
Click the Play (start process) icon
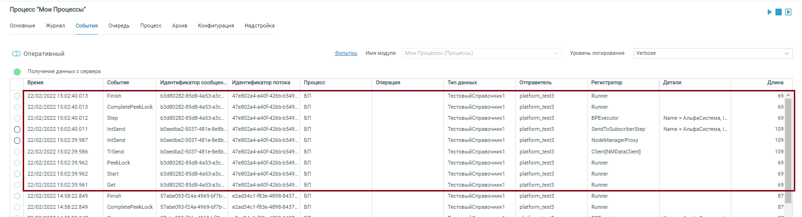[x=770, y=12]
